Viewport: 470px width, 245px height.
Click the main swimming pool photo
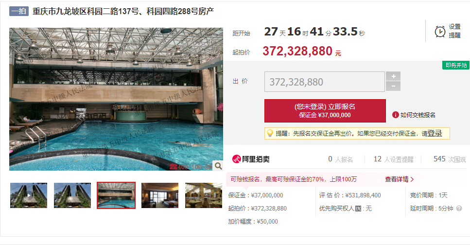coord(116,99)
